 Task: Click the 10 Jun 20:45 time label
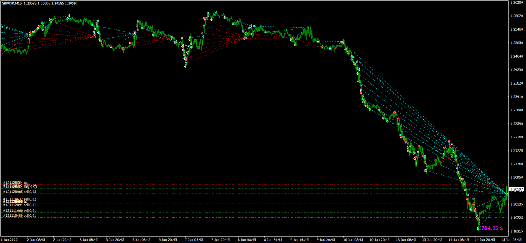tap(380, 240)
